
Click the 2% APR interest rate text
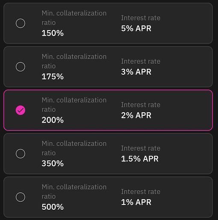point(136,115)
